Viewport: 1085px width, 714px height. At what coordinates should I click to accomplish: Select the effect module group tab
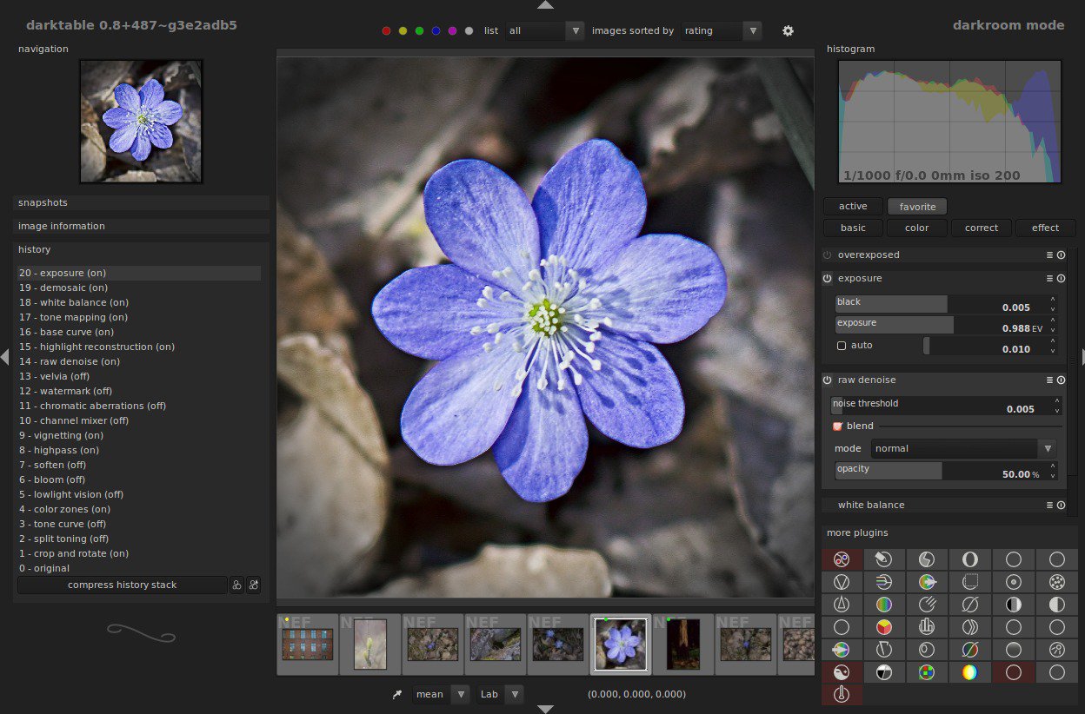pos(1045,228)
